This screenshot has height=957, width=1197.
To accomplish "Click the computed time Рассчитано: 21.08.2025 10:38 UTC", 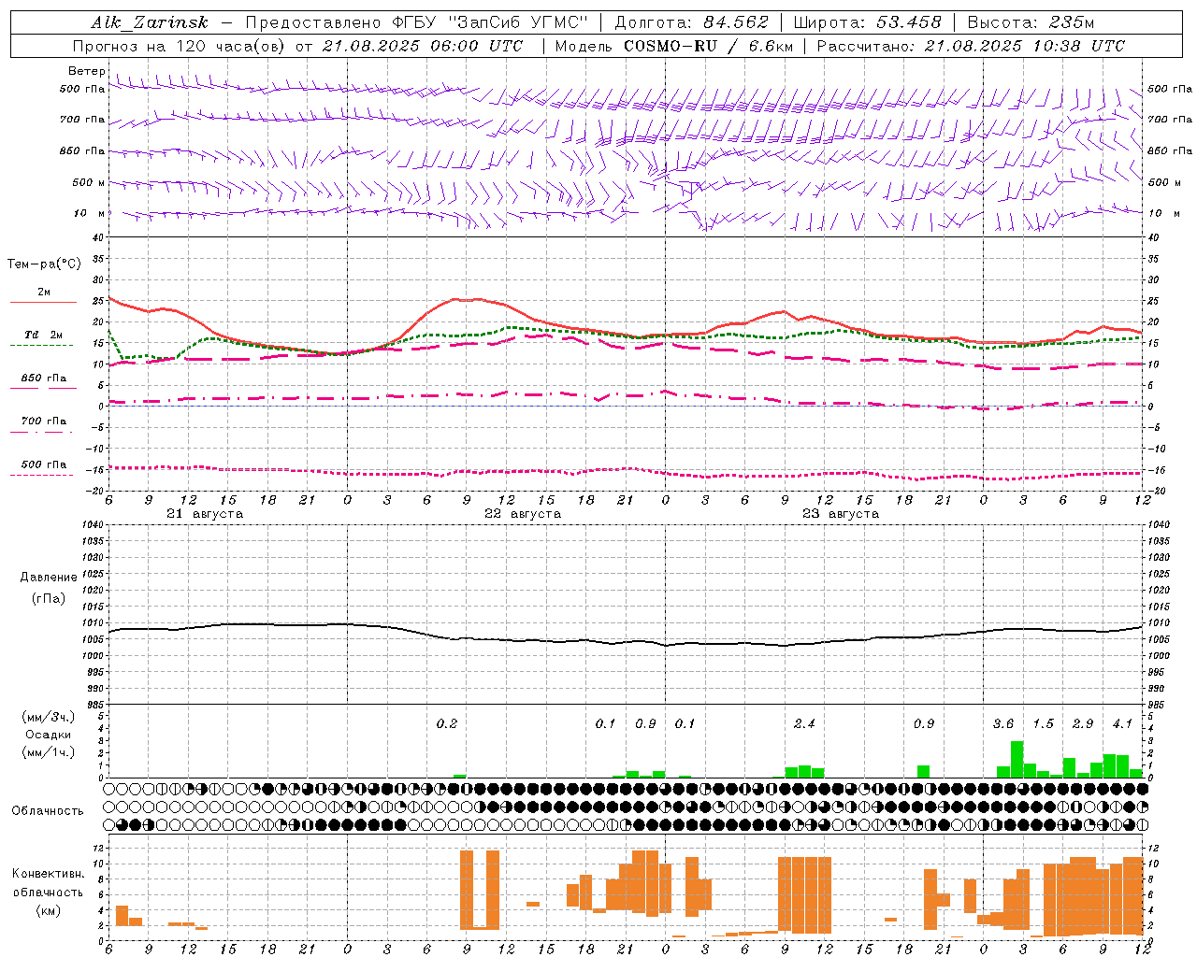I will coord(971,46).
